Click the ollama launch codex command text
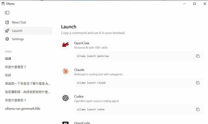The image size is (208, 124). [91, 110]
